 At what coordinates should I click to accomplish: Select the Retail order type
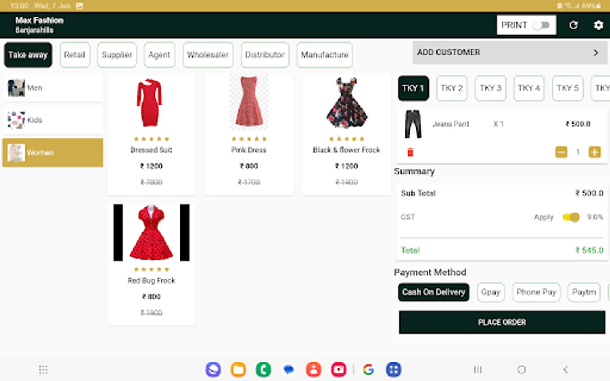75,55
